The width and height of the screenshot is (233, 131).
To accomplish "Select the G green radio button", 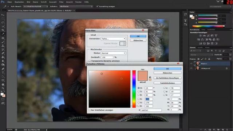I will click(139, 103).
